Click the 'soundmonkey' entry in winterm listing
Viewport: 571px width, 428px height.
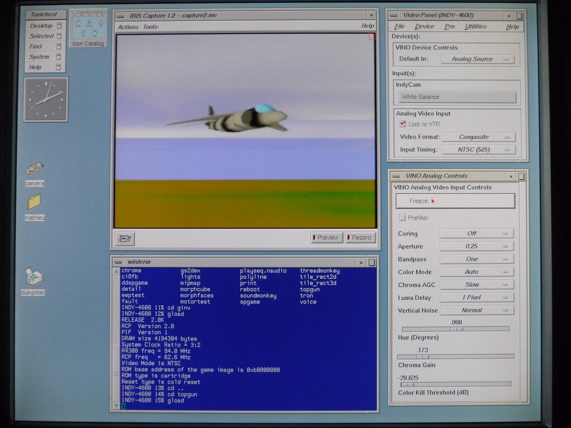pos(258,296)
